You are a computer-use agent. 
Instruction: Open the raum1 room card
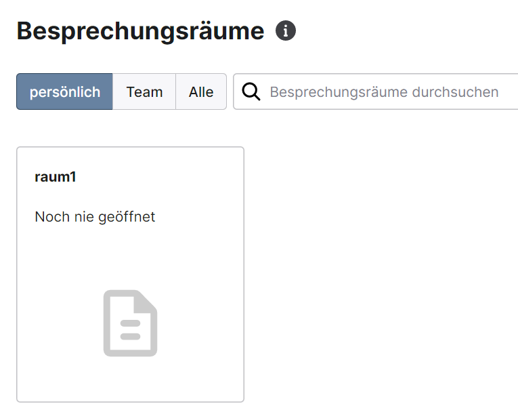tap(130, 274)
